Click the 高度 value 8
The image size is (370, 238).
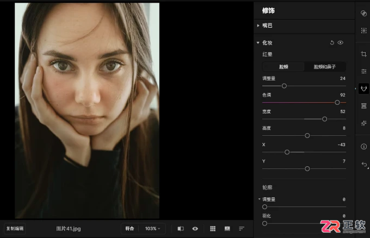tap(344, 128)
